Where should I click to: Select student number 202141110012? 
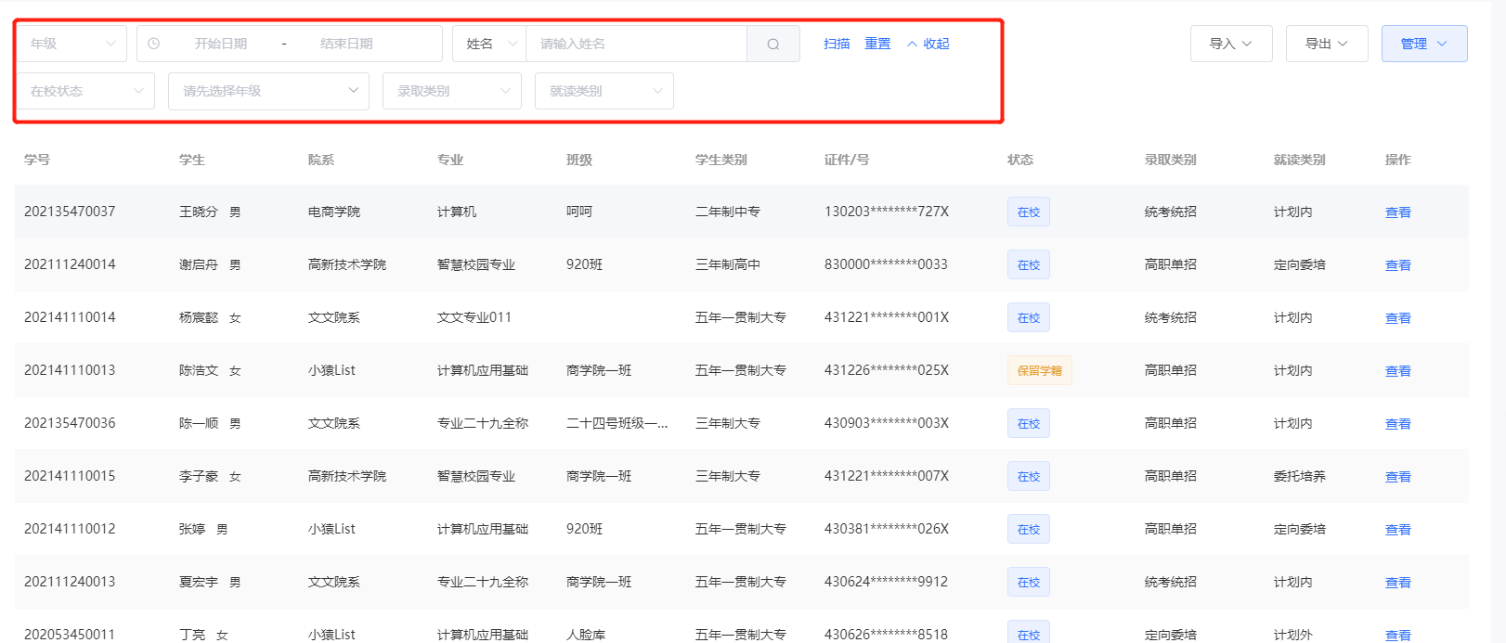click(x=70, y=529)
